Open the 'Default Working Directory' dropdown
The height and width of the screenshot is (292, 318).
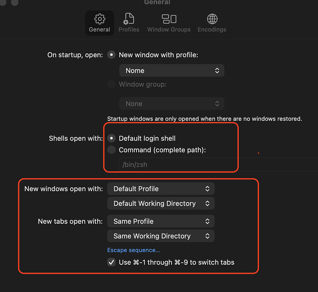[161, 203]
